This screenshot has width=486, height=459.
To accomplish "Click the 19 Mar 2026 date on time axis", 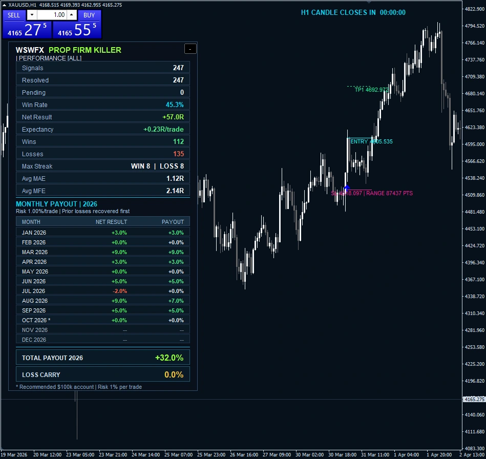I will click(x=14, y=455).
